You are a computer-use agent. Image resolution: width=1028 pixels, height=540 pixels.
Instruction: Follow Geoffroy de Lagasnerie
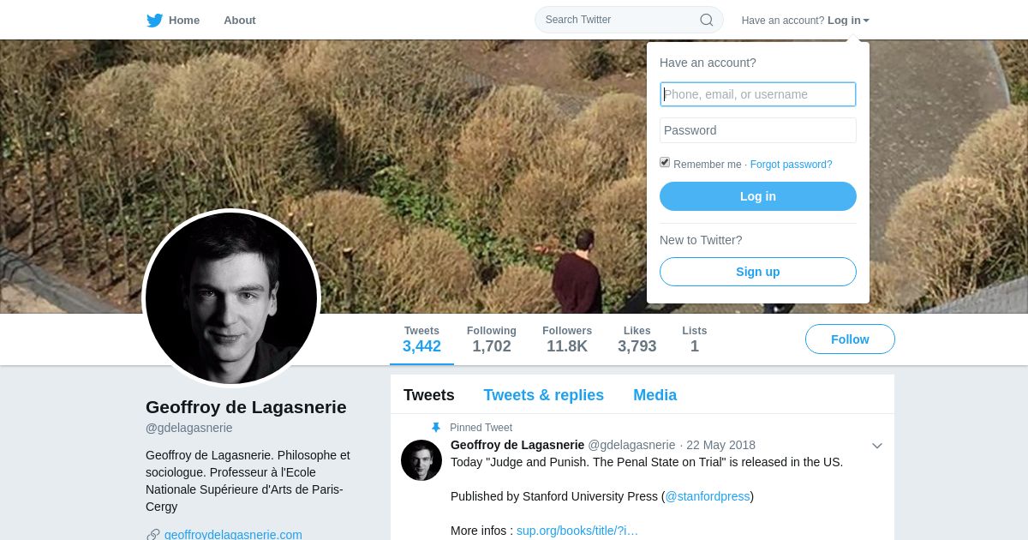point(849,339)
